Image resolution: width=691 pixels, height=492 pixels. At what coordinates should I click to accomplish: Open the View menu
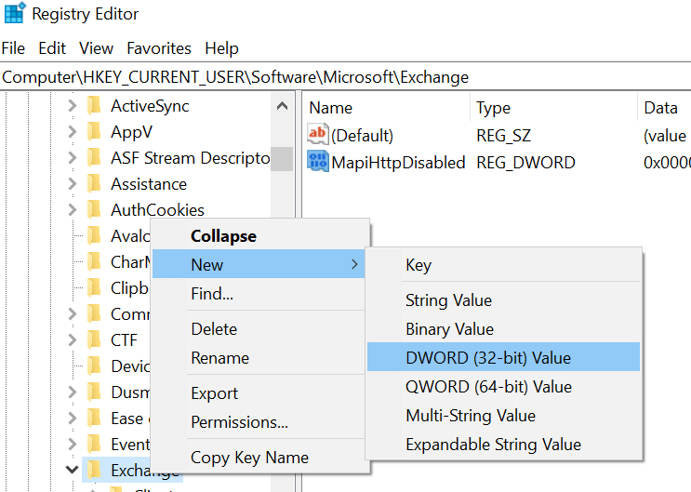[x=96, y=48]
